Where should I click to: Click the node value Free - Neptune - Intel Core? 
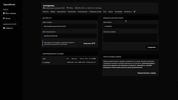(81, 59)
